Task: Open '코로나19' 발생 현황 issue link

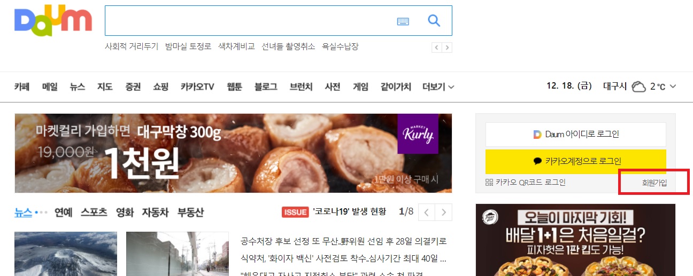Action: tap(349, 212)
